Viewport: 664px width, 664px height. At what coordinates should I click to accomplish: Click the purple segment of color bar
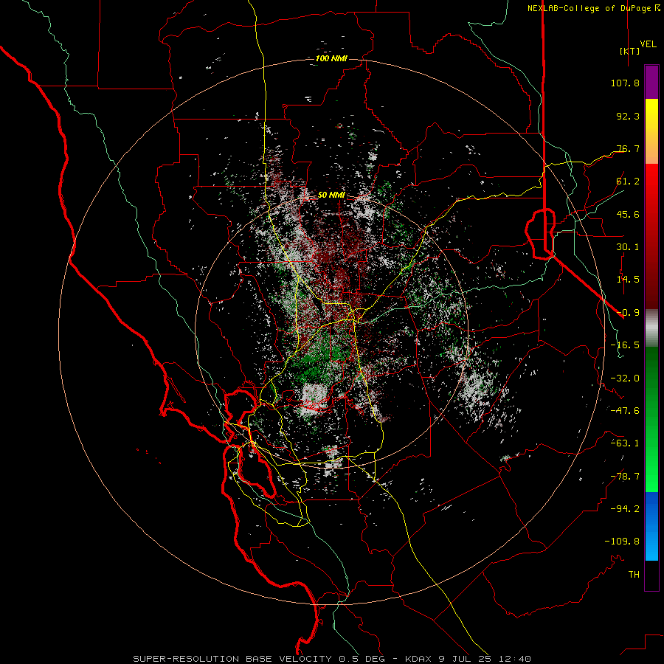(x=651, y=82)
